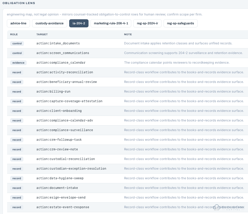Select action:client-onboarding target
The height and width of the screenshot is (214, 248).
[59, 111]
